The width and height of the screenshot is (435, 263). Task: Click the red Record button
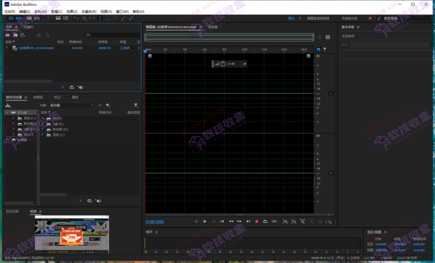(x=256, y=221)
